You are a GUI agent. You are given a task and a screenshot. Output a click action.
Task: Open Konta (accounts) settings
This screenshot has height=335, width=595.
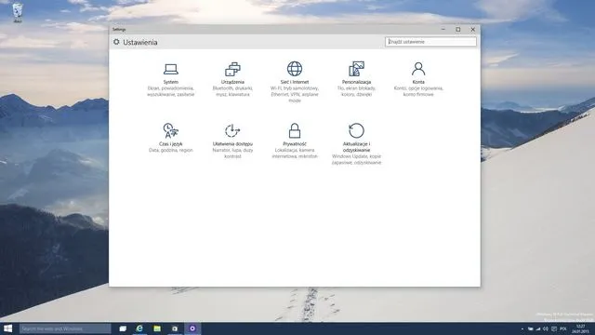[418, 80]
